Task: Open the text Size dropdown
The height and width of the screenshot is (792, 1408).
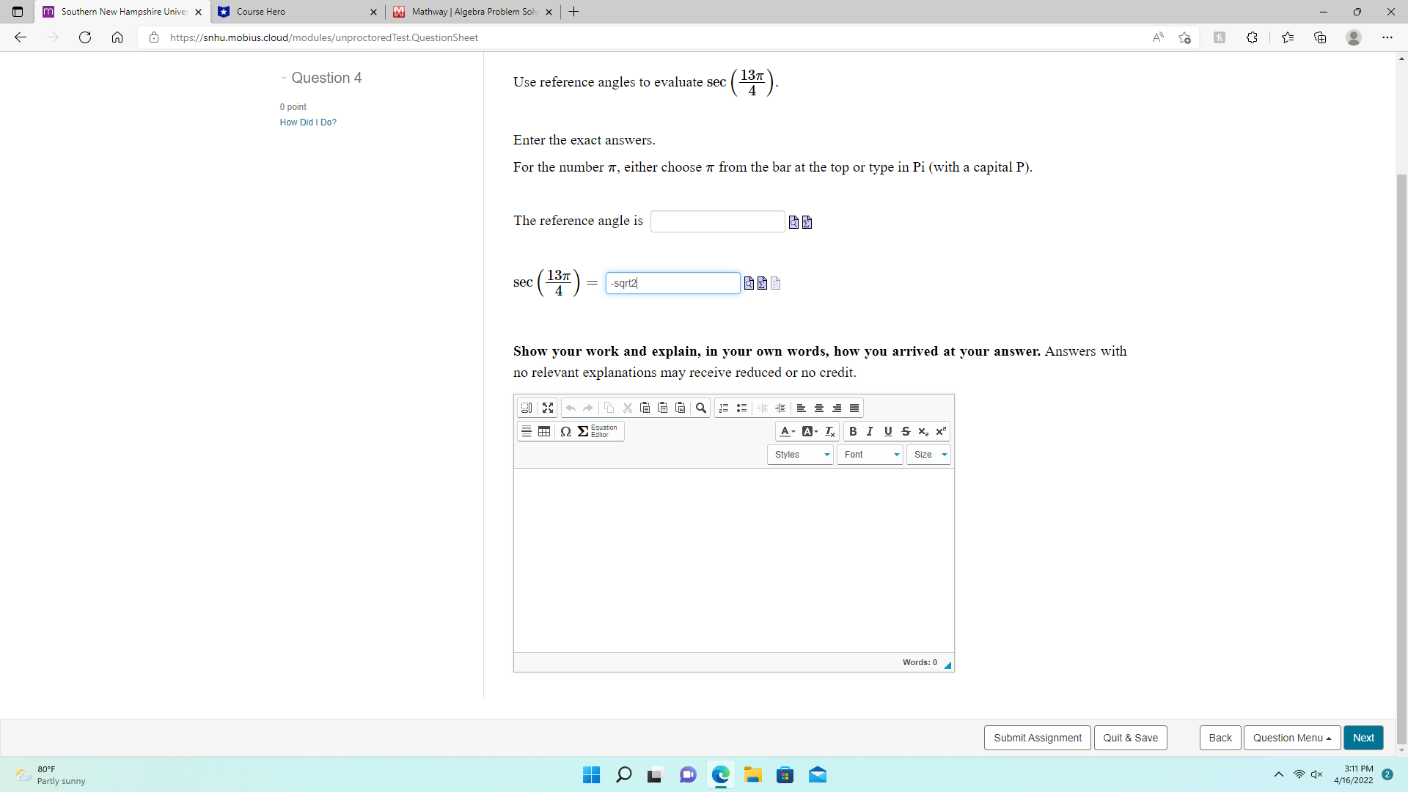Action: coord(928,455)
